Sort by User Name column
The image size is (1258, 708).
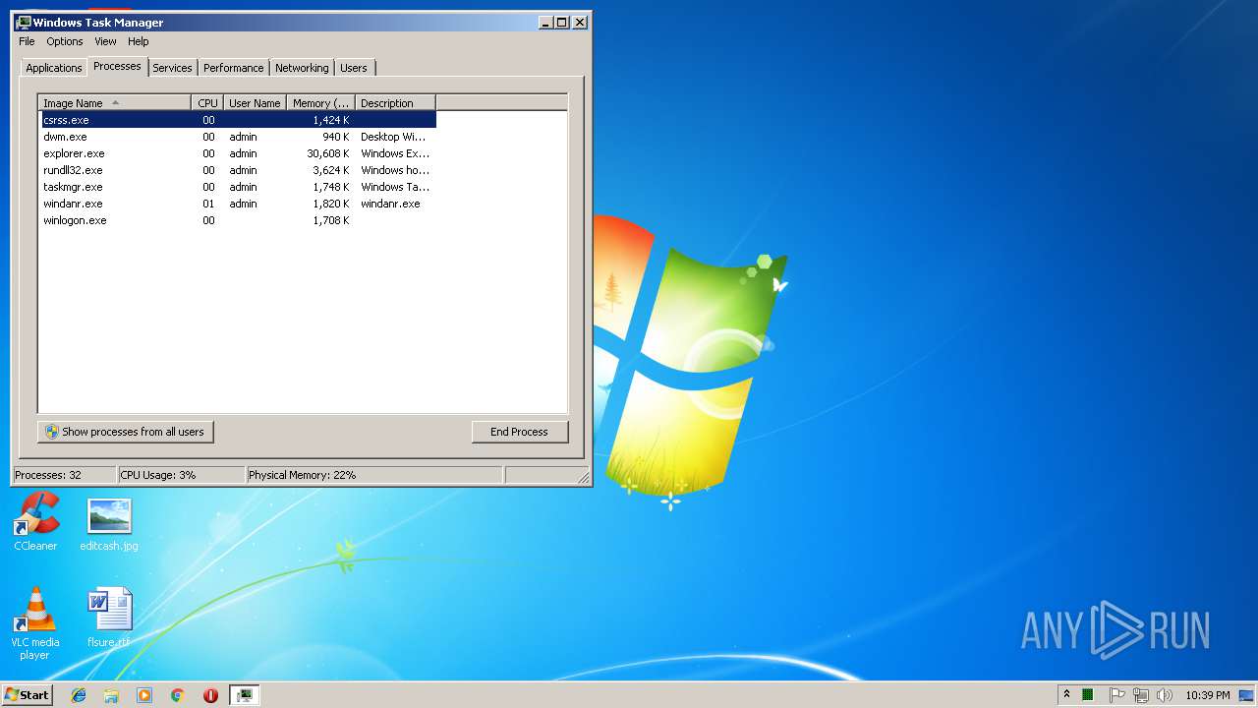256,102
